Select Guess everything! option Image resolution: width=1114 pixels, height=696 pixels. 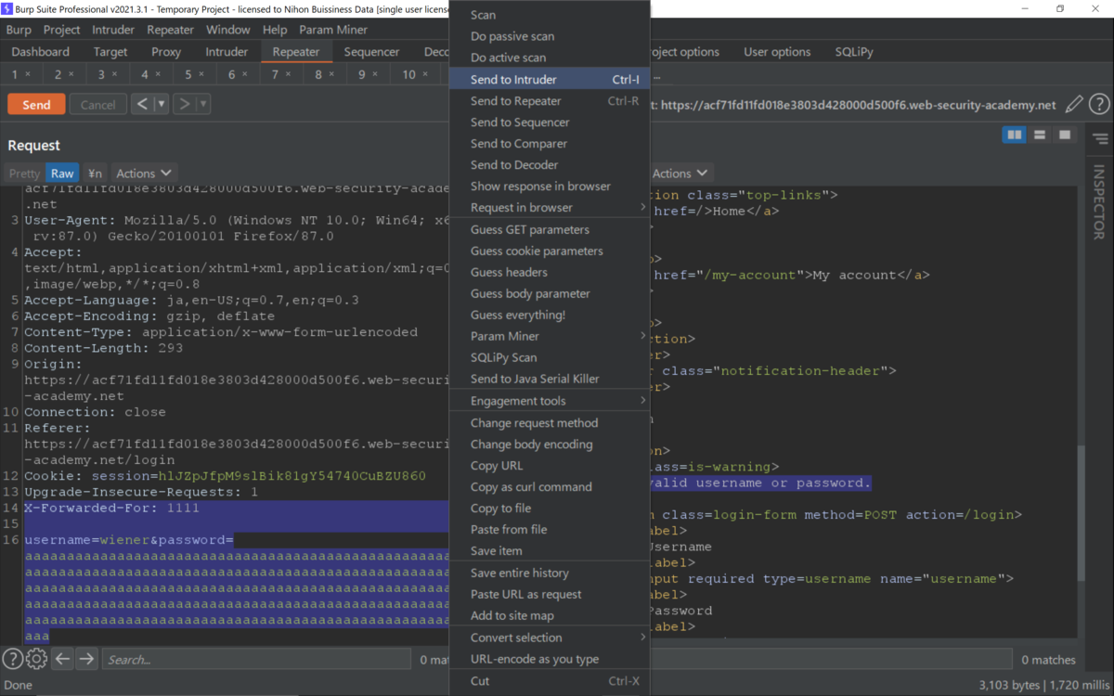(x=549, y=315)
